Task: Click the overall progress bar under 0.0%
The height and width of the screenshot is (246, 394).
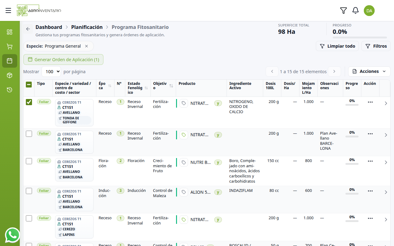Action: tap(360, 38)
